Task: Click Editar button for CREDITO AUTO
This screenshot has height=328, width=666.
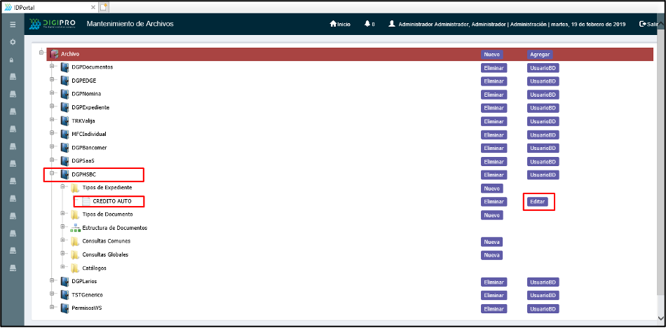Action: pyautogui.click(x=537, y=202)
